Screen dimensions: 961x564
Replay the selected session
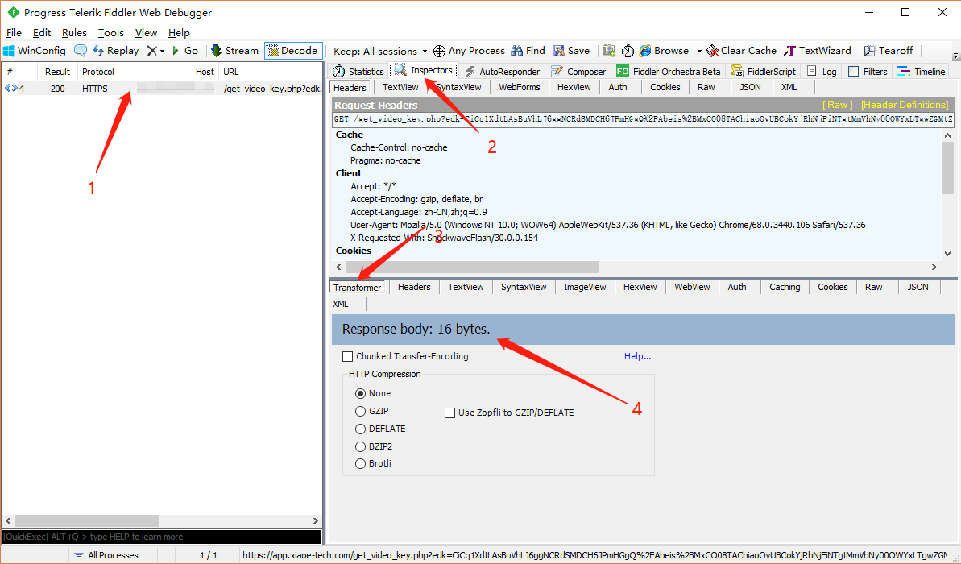115,51
